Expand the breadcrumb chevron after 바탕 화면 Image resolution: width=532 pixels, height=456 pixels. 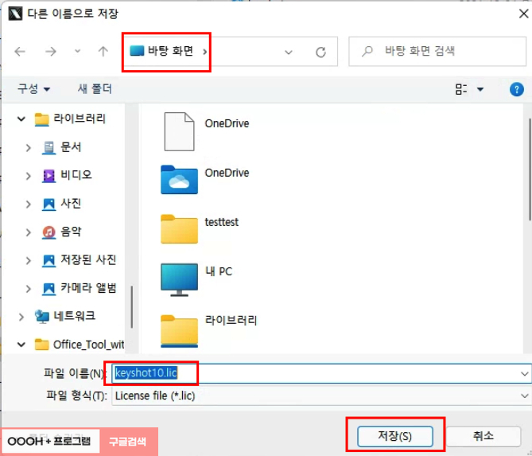[x=204, y=52]
